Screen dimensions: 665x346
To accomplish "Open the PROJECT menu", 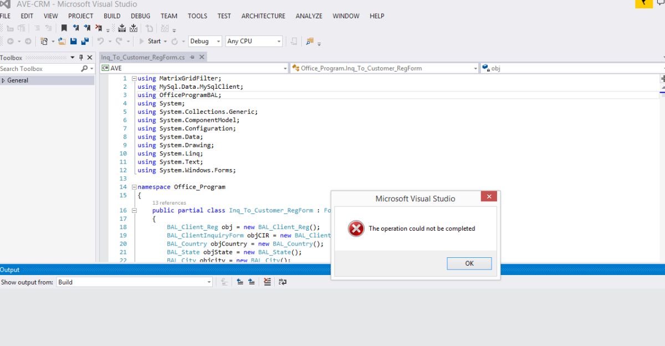I will pyautogui.click(x=81, y=16).
